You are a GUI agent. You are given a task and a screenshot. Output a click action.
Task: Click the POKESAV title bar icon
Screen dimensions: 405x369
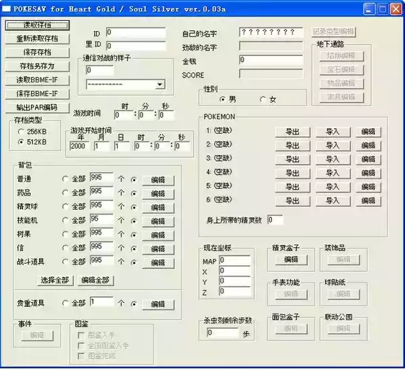click(x=6, y=9)
